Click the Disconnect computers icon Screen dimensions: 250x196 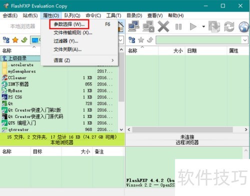pyautogui.click(x=148, y=26)
